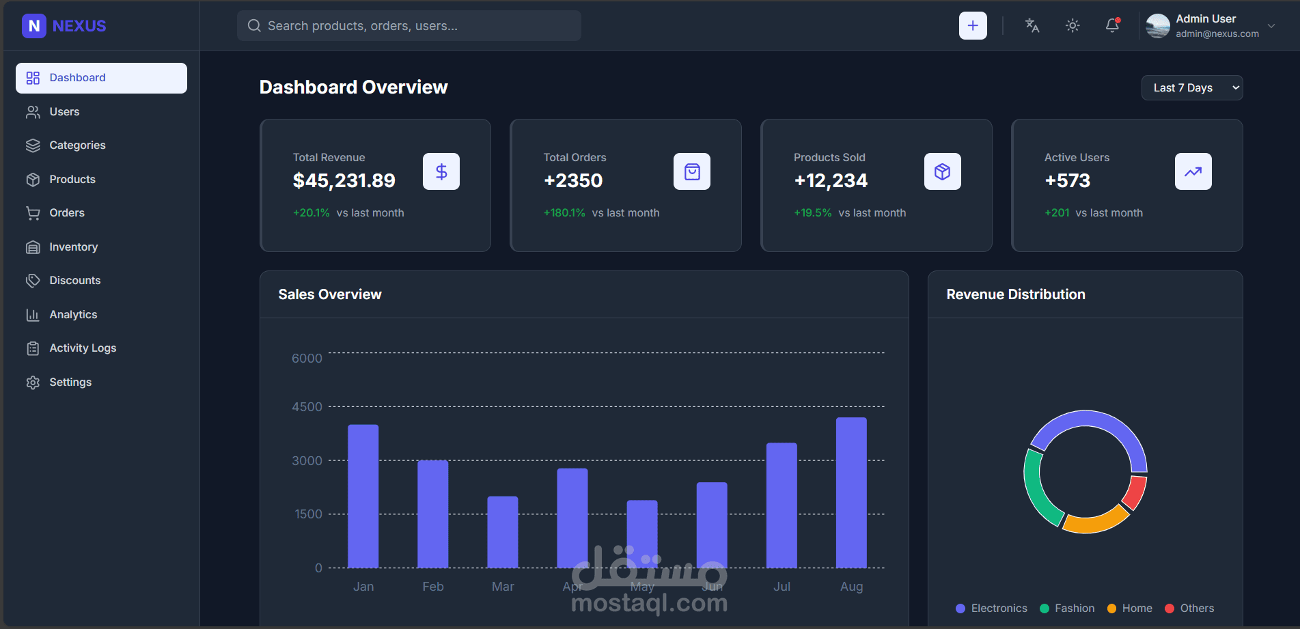Click the cube icon on the Products Sold card

943,171
